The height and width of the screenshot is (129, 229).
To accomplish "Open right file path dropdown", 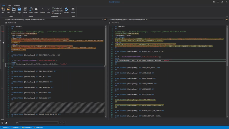I will [x=224, y=19].
